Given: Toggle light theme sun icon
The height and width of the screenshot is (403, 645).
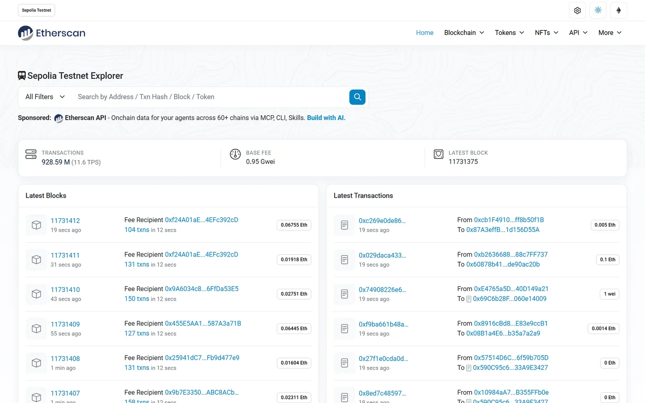Looking at the screenshot, I should coord(598,10).
